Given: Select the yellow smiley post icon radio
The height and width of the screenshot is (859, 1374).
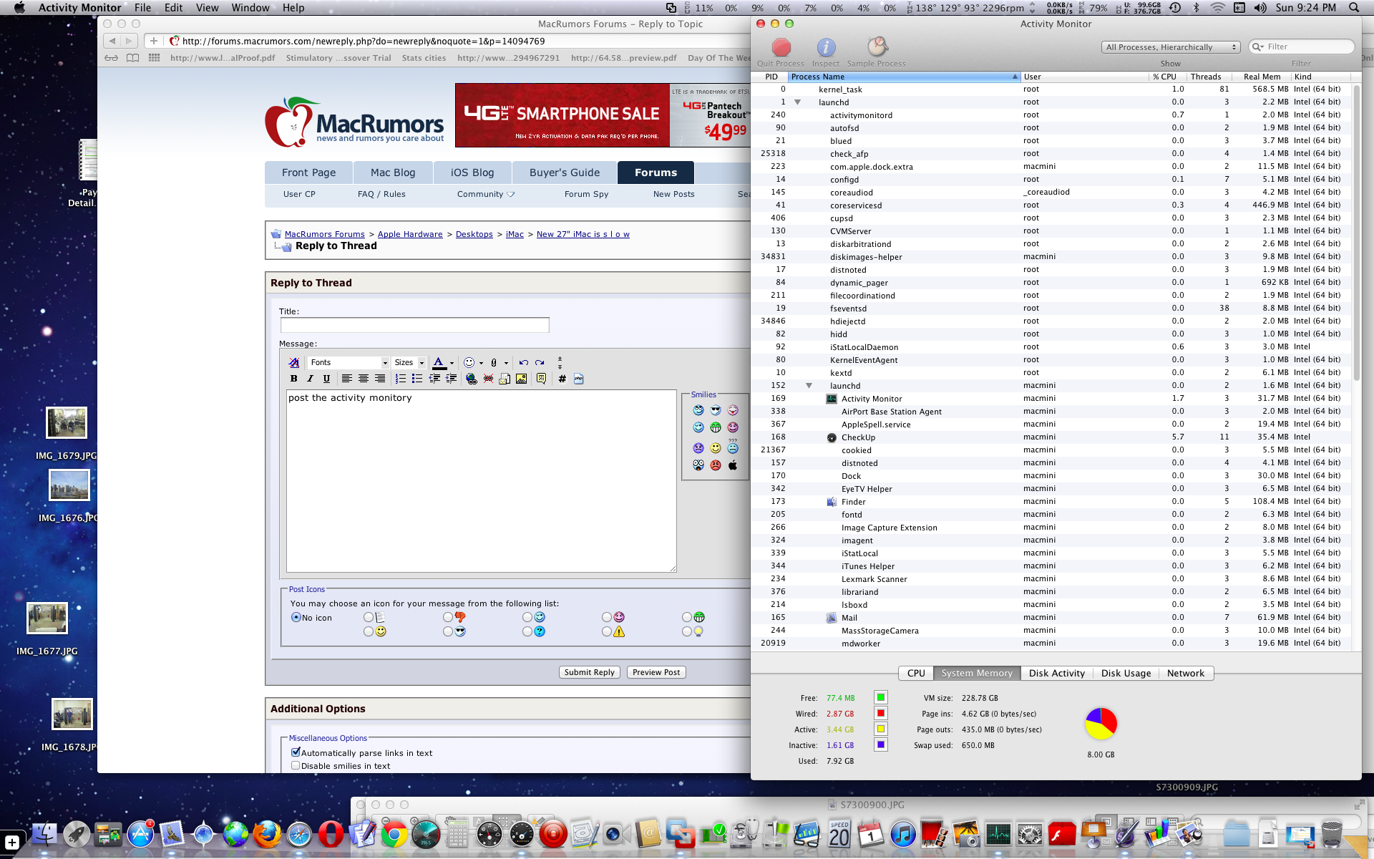Looking at the screenshot, I should (369, 631).
